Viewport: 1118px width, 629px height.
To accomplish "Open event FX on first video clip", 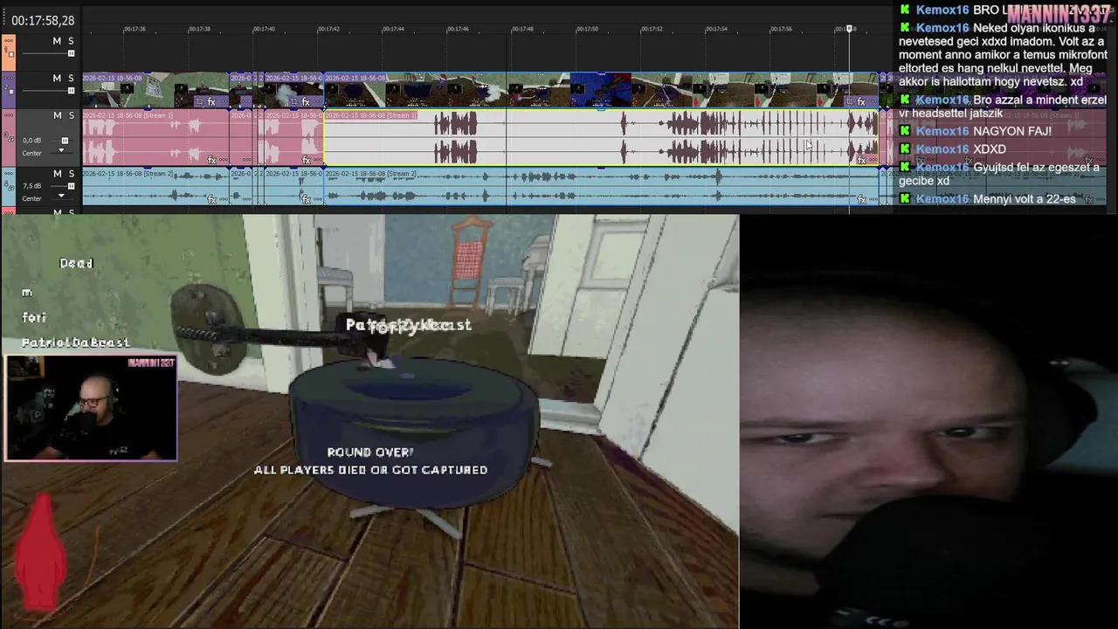I will pyautogui.click(x=211, y=102).
